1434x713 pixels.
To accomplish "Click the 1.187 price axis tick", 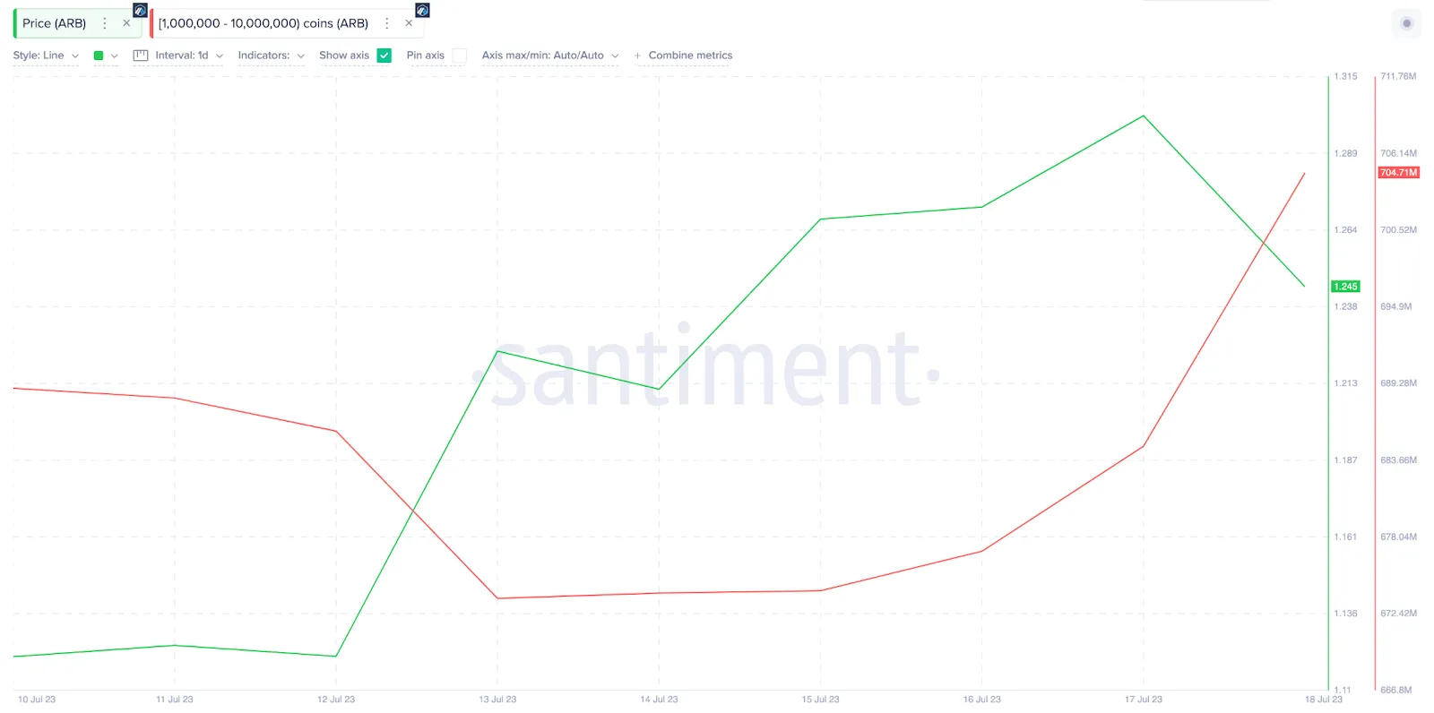I will tap(1345, 460).
